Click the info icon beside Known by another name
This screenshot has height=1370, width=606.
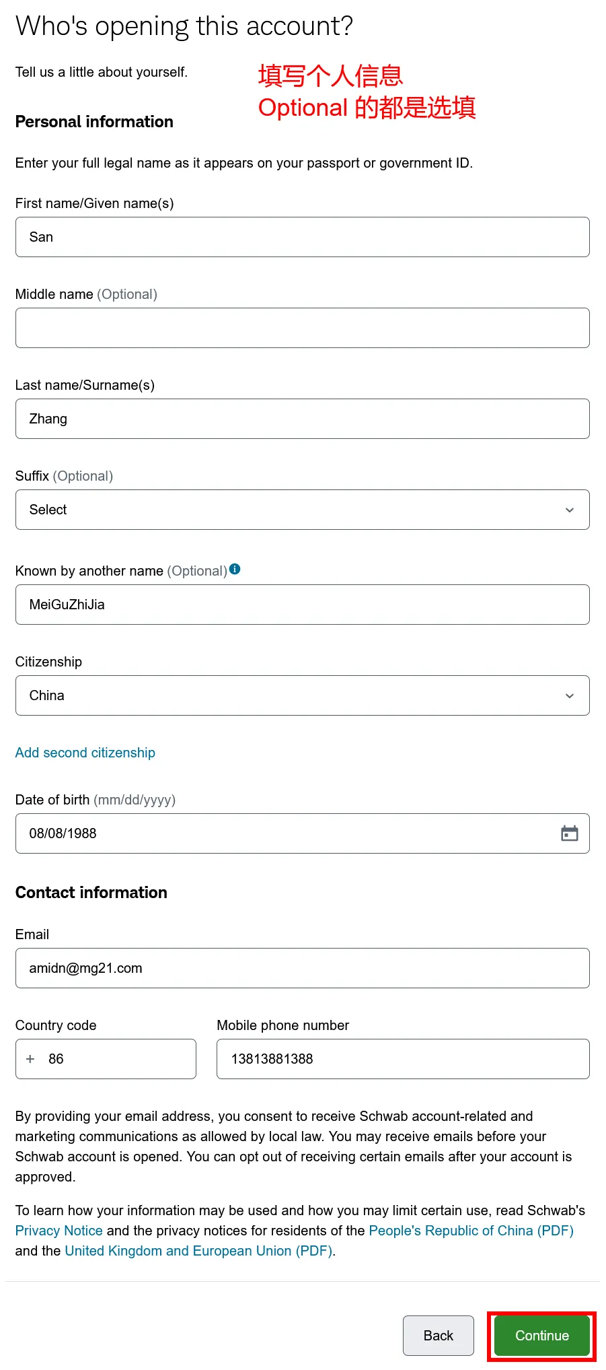pyautogui.click(x=235, y=569)
